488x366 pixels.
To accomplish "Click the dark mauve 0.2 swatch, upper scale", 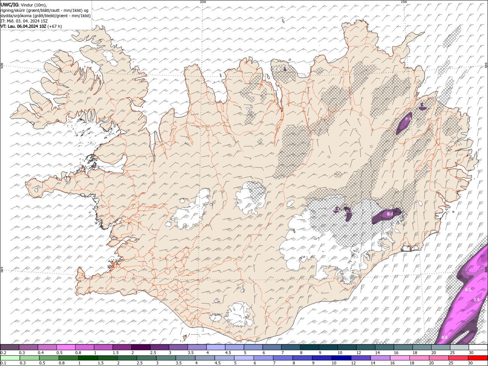I will click(x=10, y=347).
